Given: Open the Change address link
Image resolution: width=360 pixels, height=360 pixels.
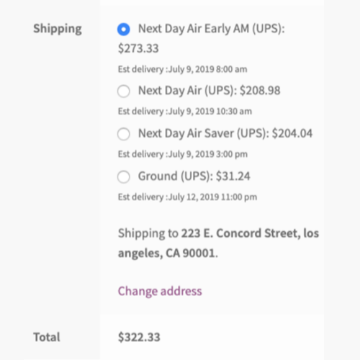Looking at the screenshot, I should pos(160,292).
